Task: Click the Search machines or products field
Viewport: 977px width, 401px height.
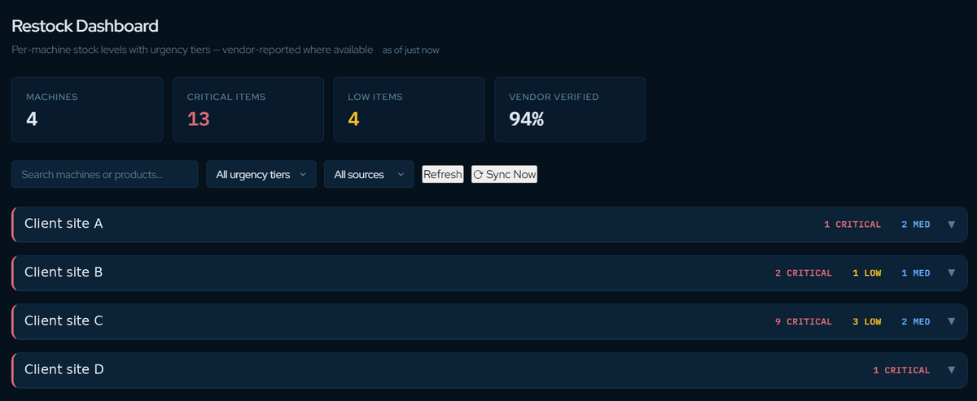Action: (104, 174)
